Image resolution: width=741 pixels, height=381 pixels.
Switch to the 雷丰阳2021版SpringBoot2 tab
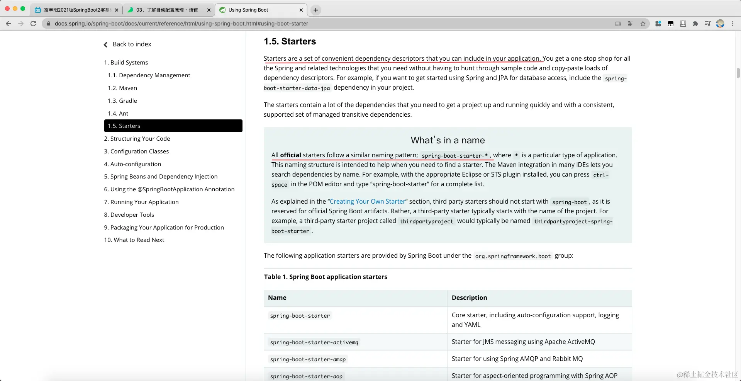pyautogui.click(x=76, y=10)
